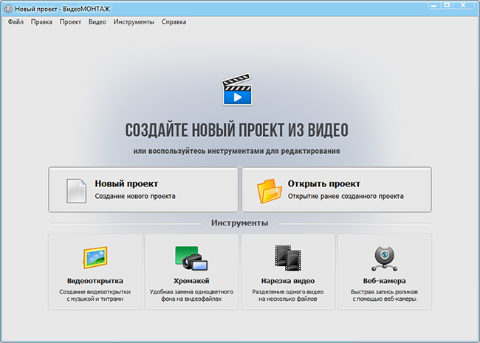Open the Инструменты menu
Screen dimensions: 480x343
pyautogui.click(x=134, y=22)
